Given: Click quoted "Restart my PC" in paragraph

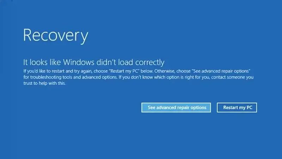Looking at the screenshot, I should [125, 71].
